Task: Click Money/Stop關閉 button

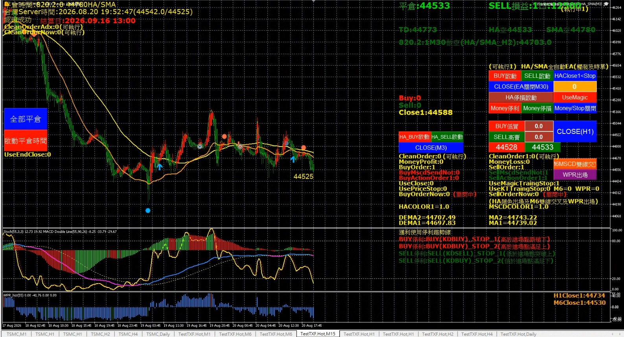Action: coord(575,108)
